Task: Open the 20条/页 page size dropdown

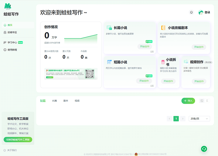Action: (x=199, y=119)
